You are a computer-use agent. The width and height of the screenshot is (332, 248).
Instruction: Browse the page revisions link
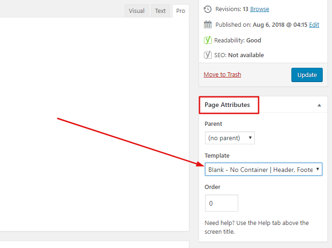click(x=260, y=9)
